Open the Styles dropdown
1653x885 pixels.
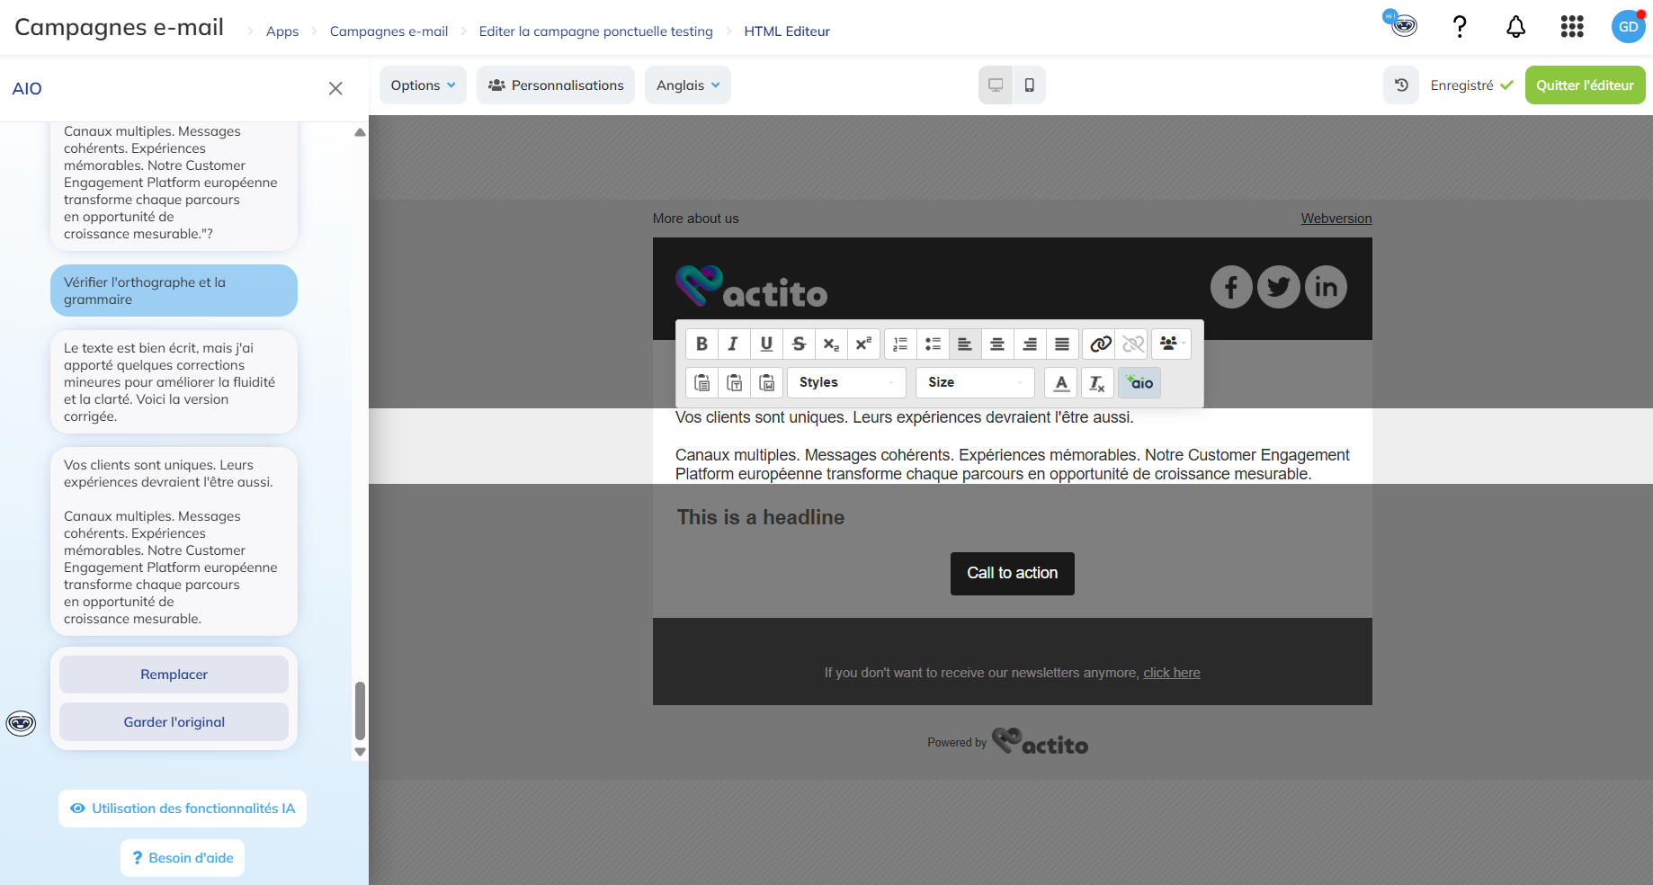pyautogui.click(x=846, y=382)
